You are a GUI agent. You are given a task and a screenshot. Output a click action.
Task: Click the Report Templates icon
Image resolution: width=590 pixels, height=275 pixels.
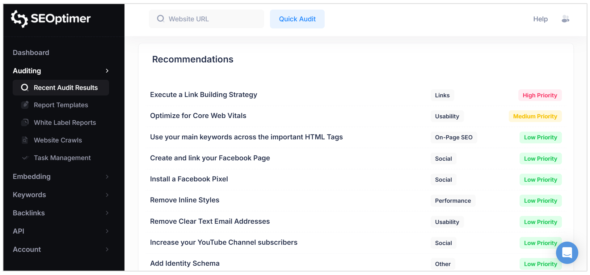[x=25, y=105]
